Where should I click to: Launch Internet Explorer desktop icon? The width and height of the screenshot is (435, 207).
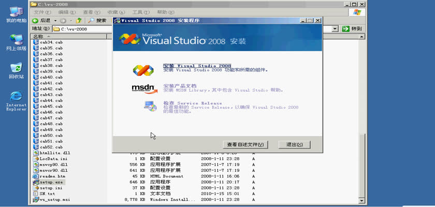point(16,101)
